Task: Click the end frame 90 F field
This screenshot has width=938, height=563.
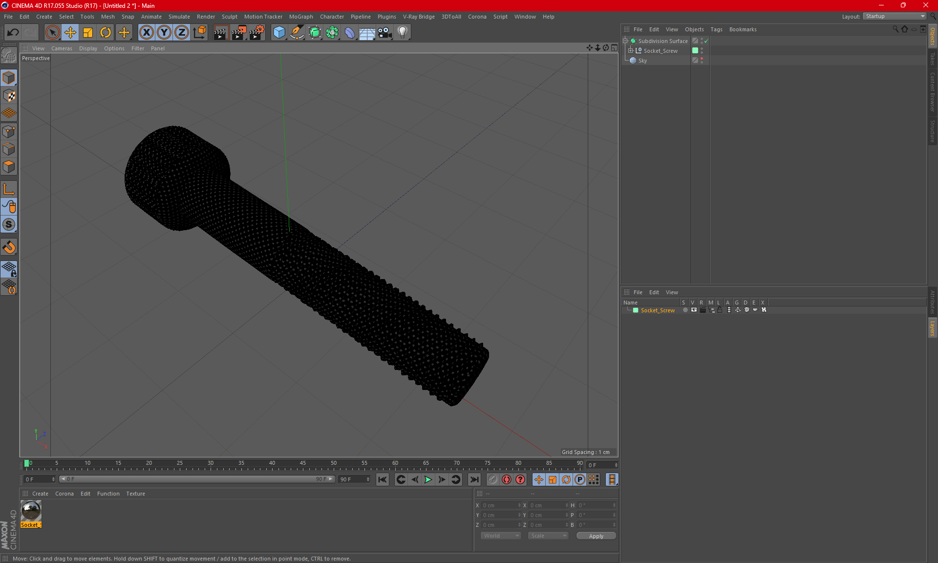Action: tap(355, 479)
